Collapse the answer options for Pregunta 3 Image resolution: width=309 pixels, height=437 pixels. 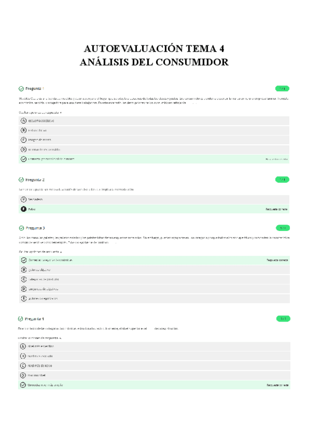coord(60,251)
